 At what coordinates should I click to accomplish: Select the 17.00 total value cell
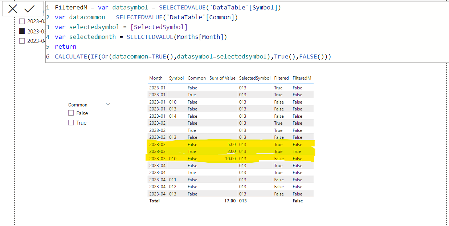230,201
